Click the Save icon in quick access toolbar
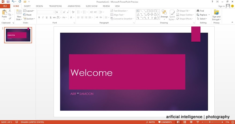This screenshot has height=124, width=235. 8,2
